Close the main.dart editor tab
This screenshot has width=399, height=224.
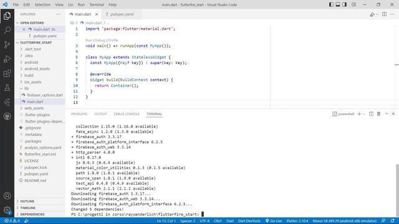tap(97, 14)
